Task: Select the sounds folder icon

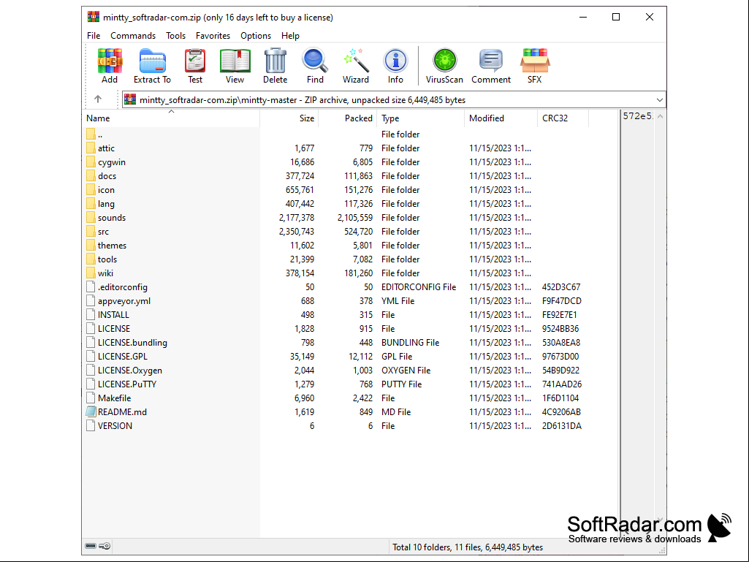Action: point(91,217)
